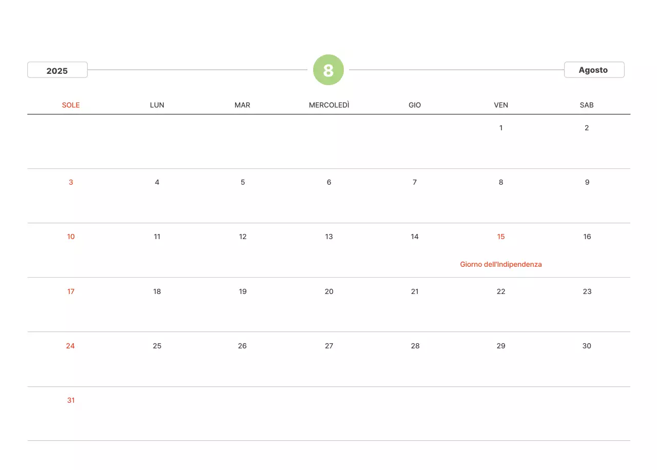This screenshot has height=470, width=657.
Task: Click the Giorno dell'Indipendenza holiday label
Action: [500, 264]
